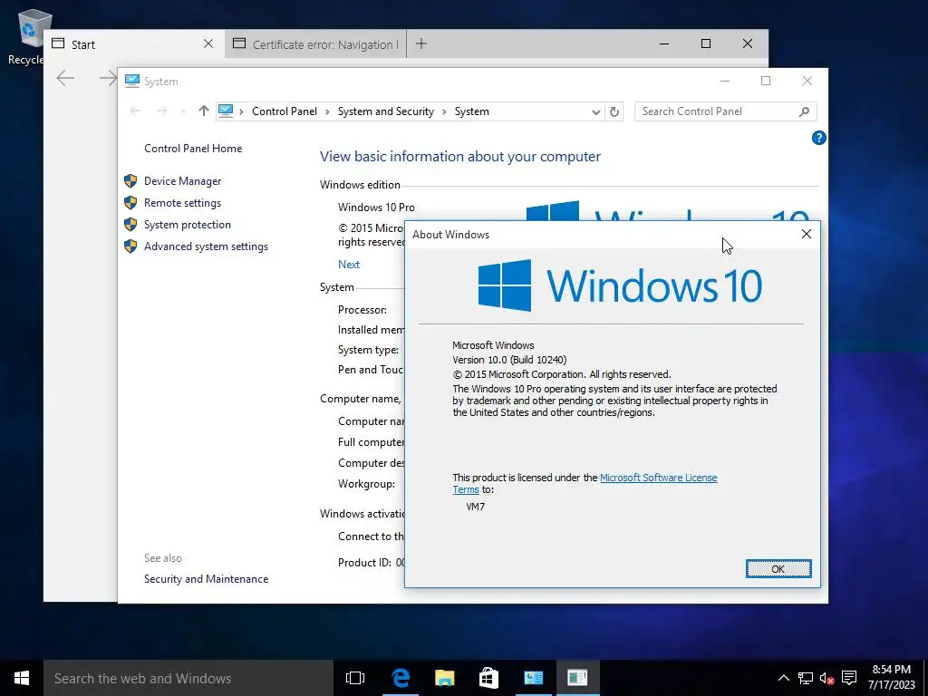Image resolution: width=928 pixels, height=696 pixels.
Task: Click the VM7 licensee name
Action: tap(475, 507)
